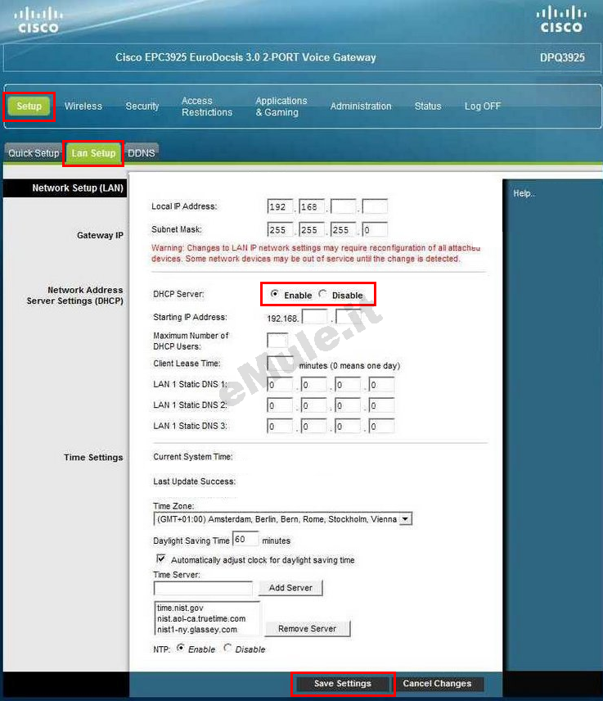Click Local IP Address first octet field
The height and width of the screenshot is (701, 603).
280,206
